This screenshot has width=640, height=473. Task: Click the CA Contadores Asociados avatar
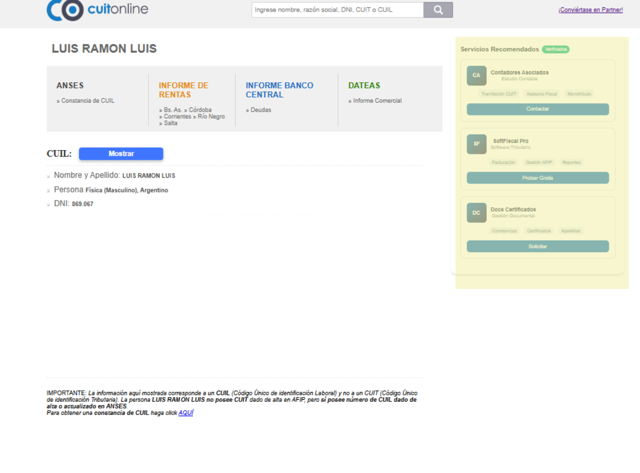(476, 75)
